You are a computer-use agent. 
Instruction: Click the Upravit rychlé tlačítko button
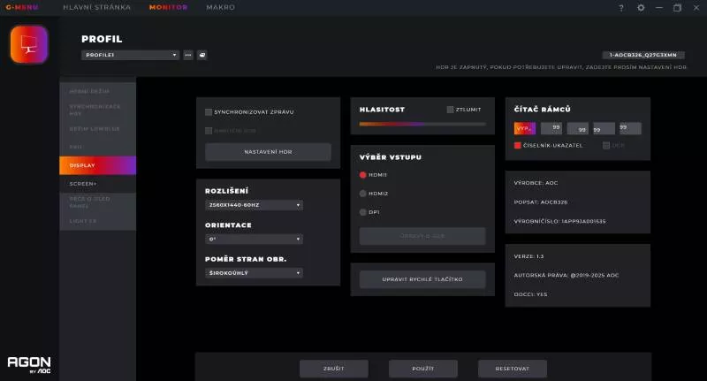click(422, 279)
